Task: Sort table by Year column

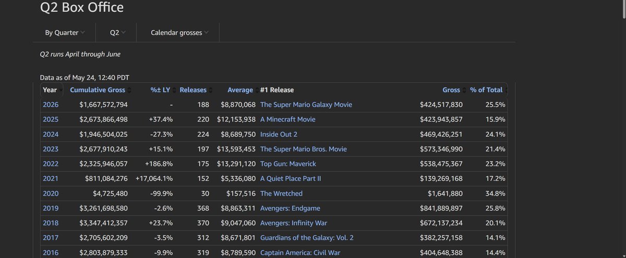Action: click(x=52, y=90)
